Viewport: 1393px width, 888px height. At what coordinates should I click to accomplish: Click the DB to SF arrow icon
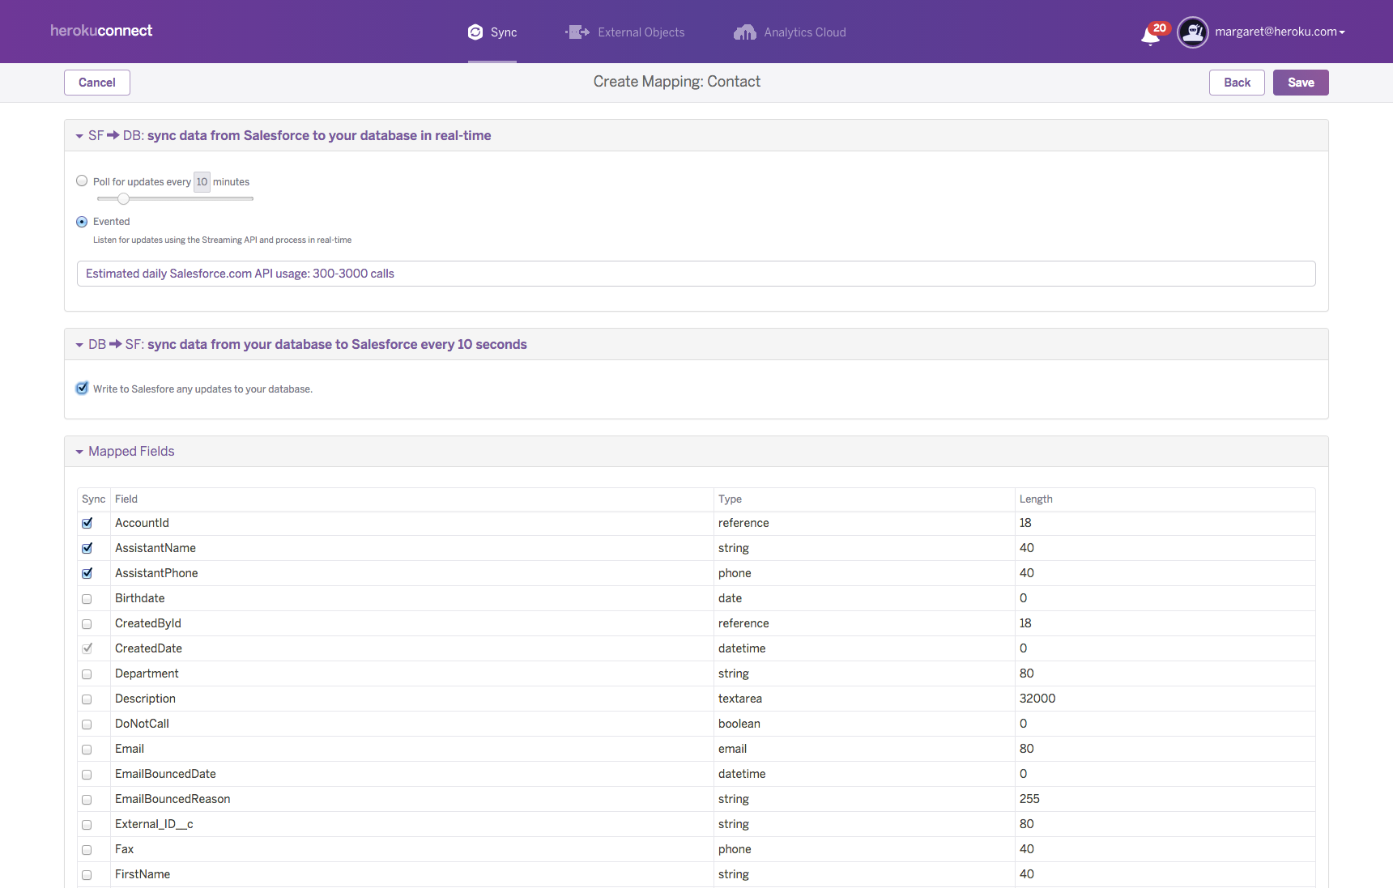pos(117,344)
